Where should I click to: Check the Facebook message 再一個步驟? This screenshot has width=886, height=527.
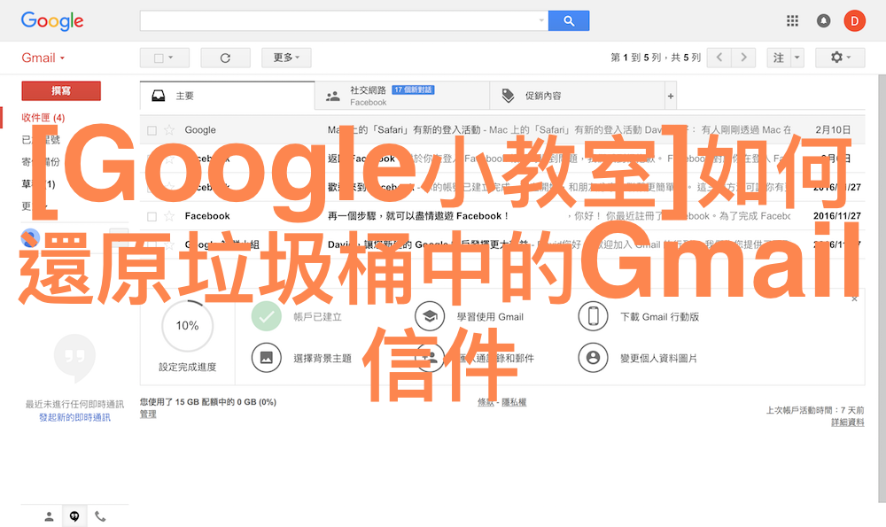[152, 216]
